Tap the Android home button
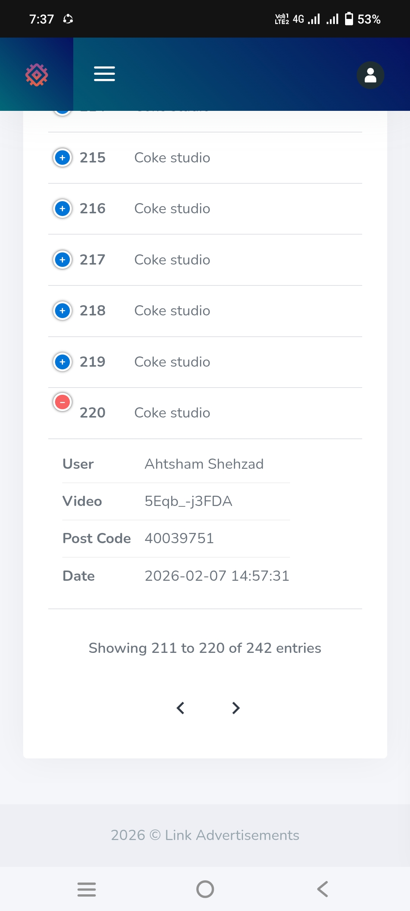The image size is (410, 911). [205, 889]
